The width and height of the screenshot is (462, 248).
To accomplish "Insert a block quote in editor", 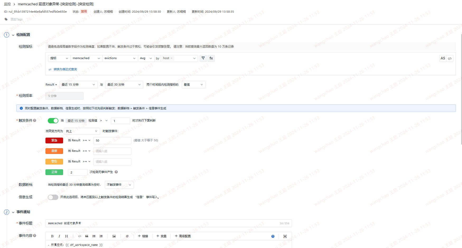I will pyautogui.click(x=87, y=236).
